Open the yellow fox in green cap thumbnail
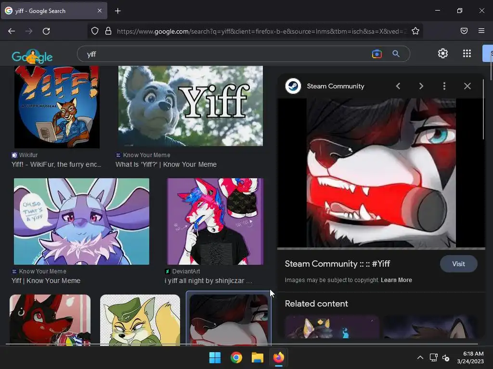 [140, 320]
